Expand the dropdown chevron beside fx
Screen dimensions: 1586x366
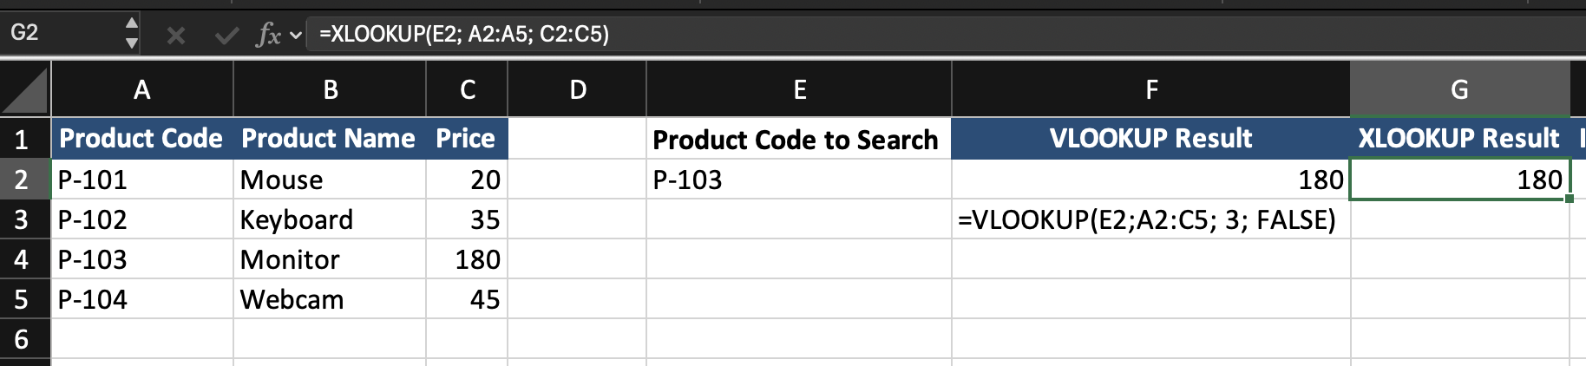[296, 36]
